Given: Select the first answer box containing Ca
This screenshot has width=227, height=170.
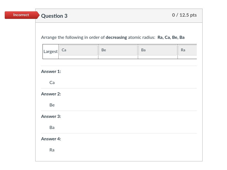Looking at the screenshot, I should pos(78,50).
